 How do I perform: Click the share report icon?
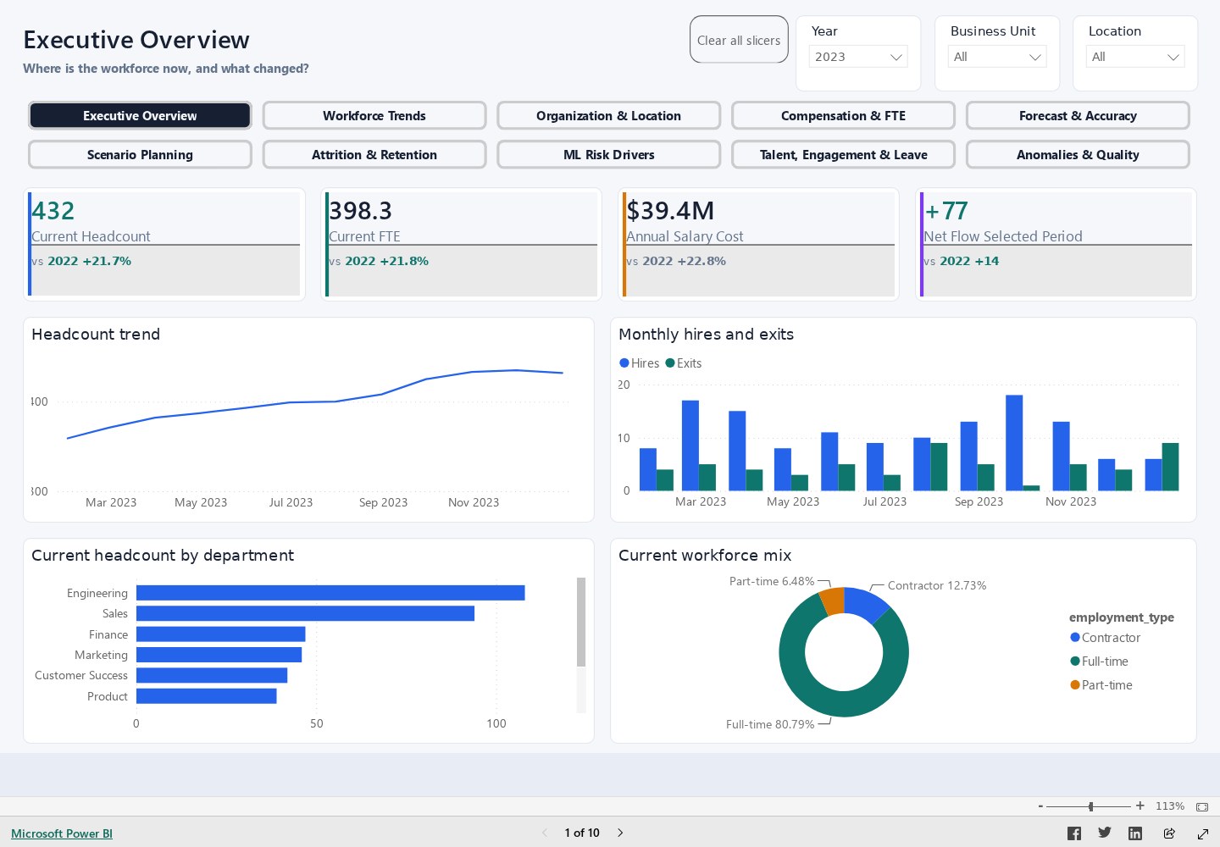(1169, 833)
